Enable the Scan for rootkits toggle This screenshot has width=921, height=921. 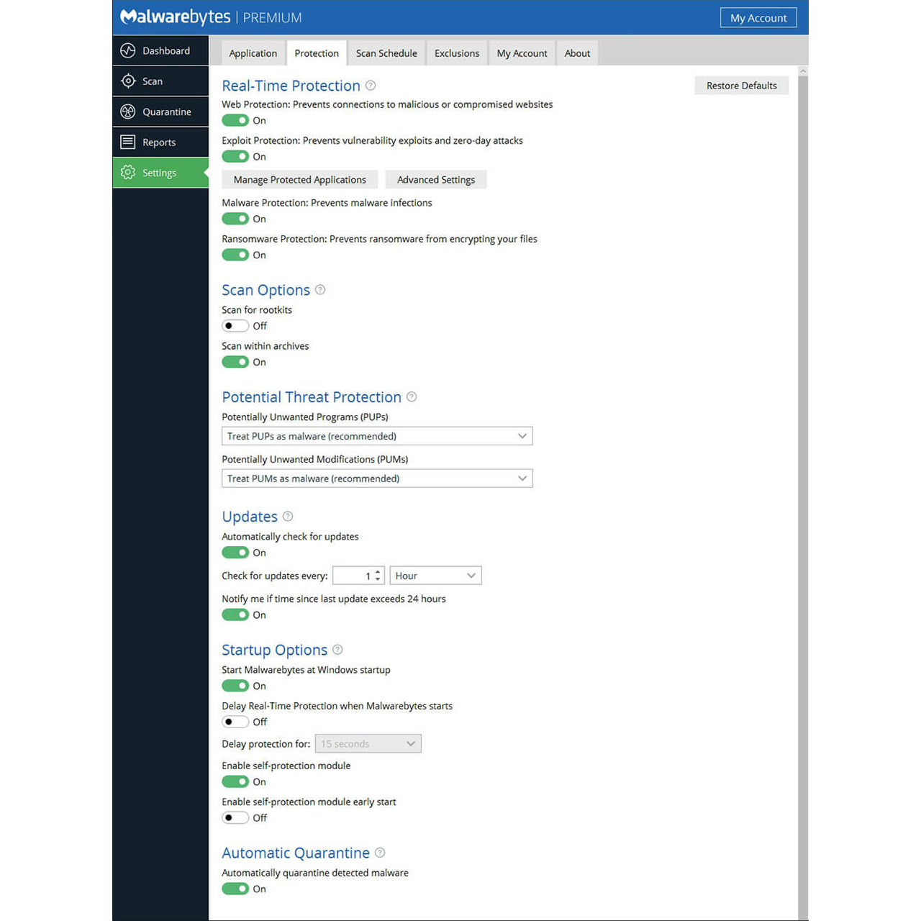235,326
